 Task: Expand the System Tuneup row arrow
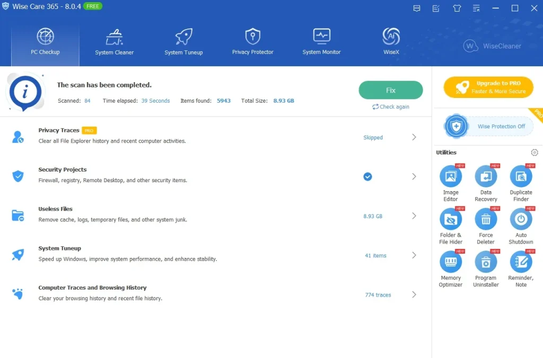pyautogui.click(x=414, y=255)
